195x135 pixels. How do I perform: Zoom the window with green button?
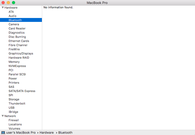14,3
